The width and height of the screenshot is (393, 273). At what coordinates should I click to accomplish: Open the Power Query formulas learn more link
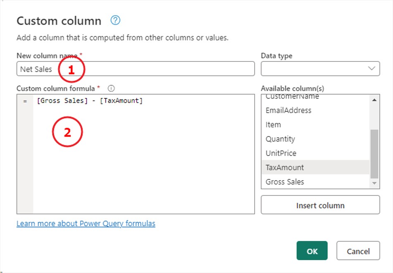[85, 223]
